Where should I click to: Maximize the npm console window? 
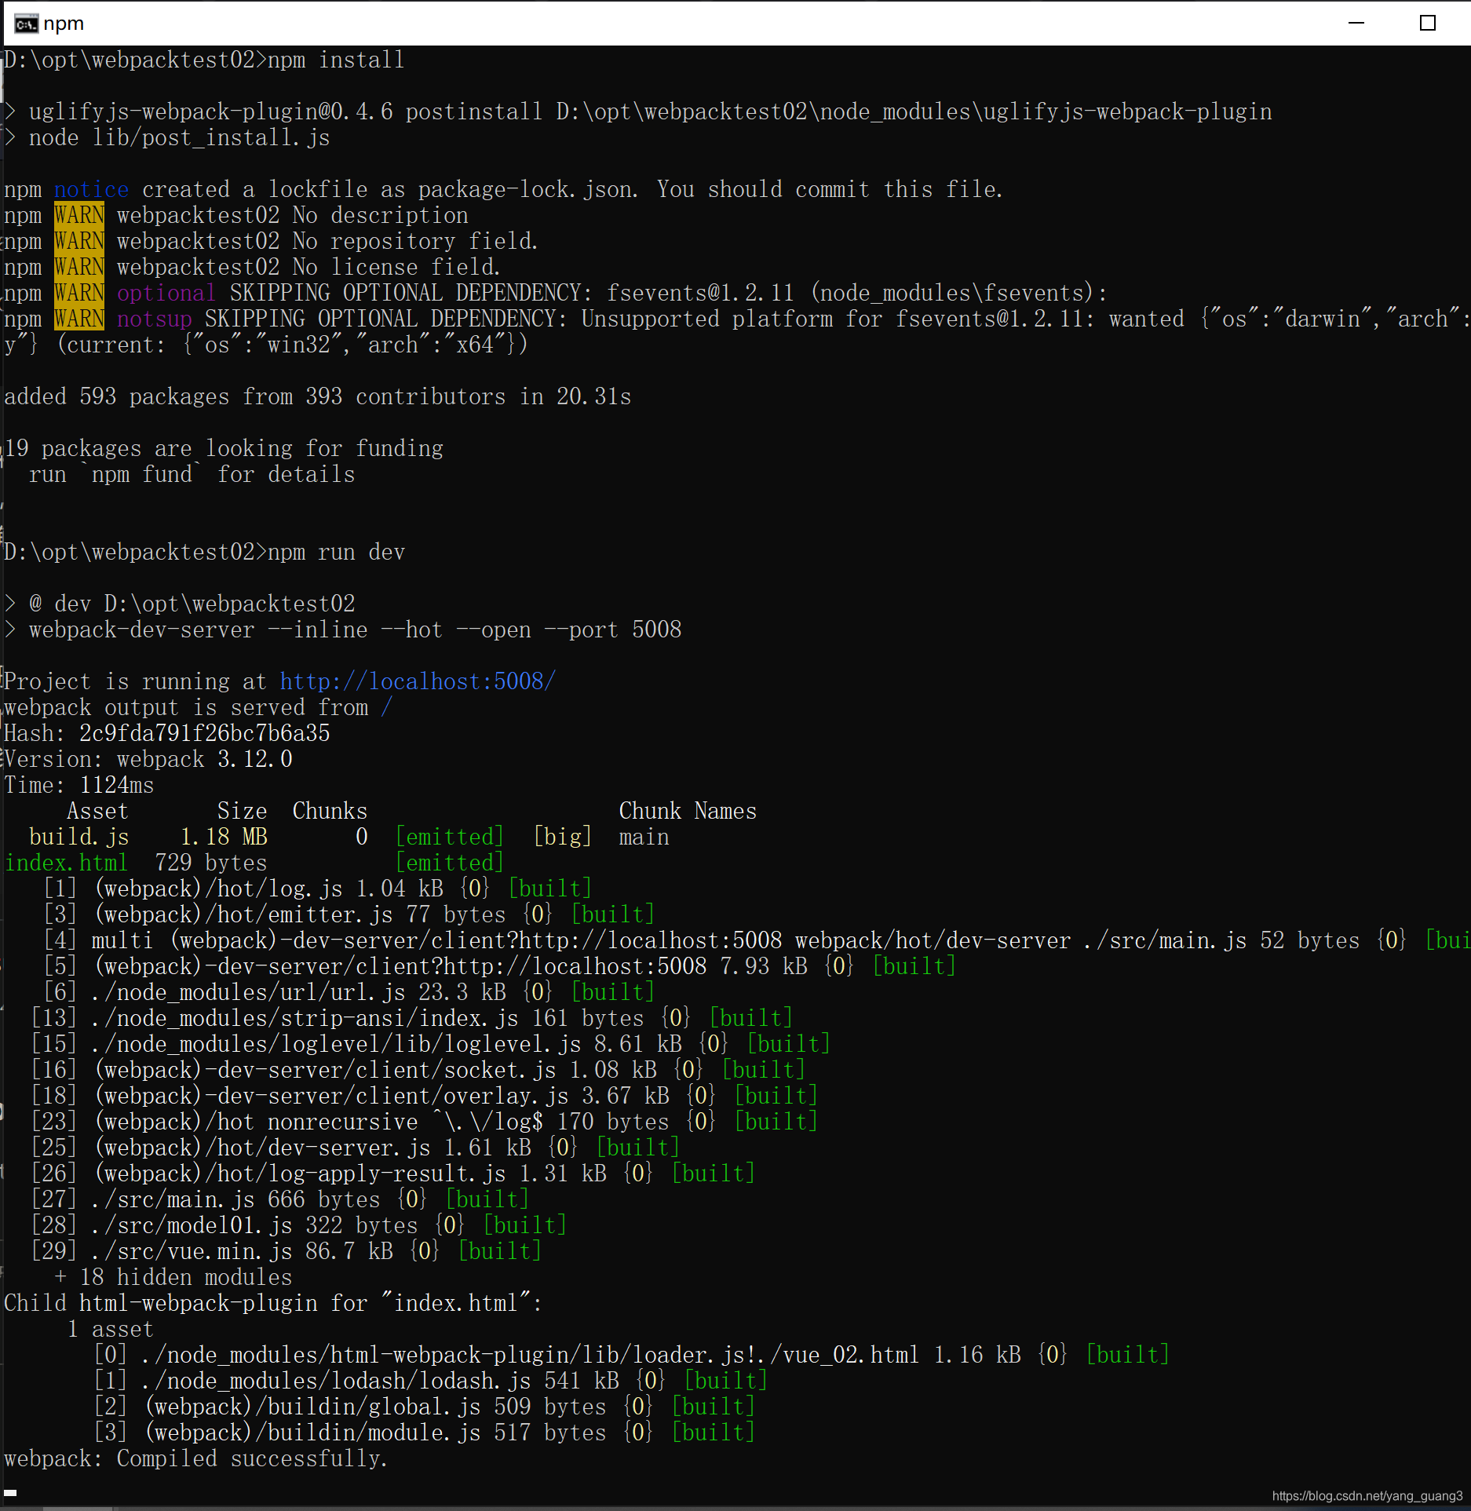coord(1428,24)
